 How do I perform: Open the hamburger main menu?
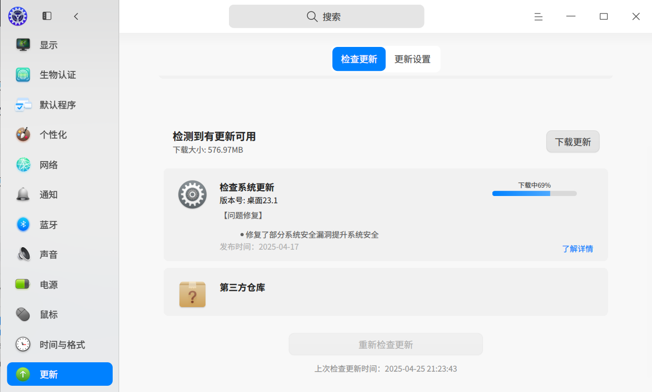(539, 17)
